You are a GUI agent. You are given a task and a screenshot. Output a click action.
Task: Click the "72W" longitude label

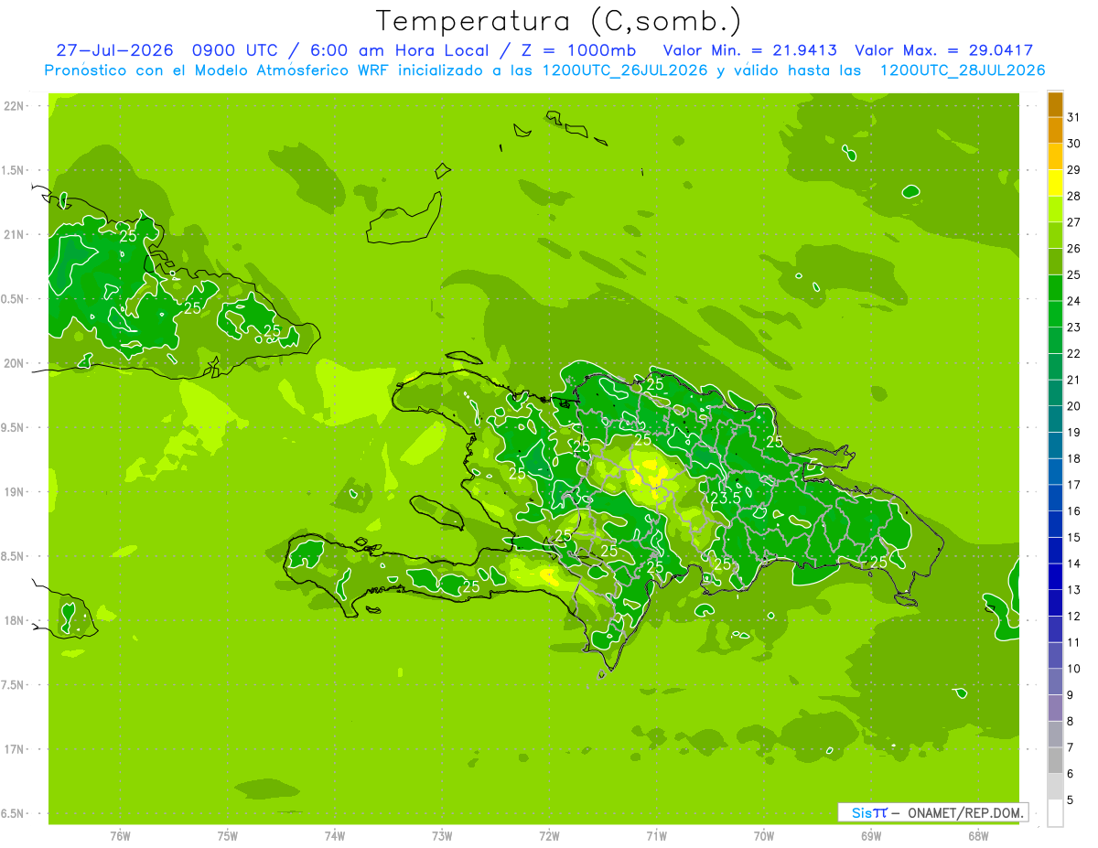coord(550,836)
